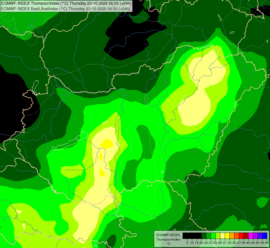The image size is (270, 248).
Task: Click legend scale value 27
Action: coord(211,243)
